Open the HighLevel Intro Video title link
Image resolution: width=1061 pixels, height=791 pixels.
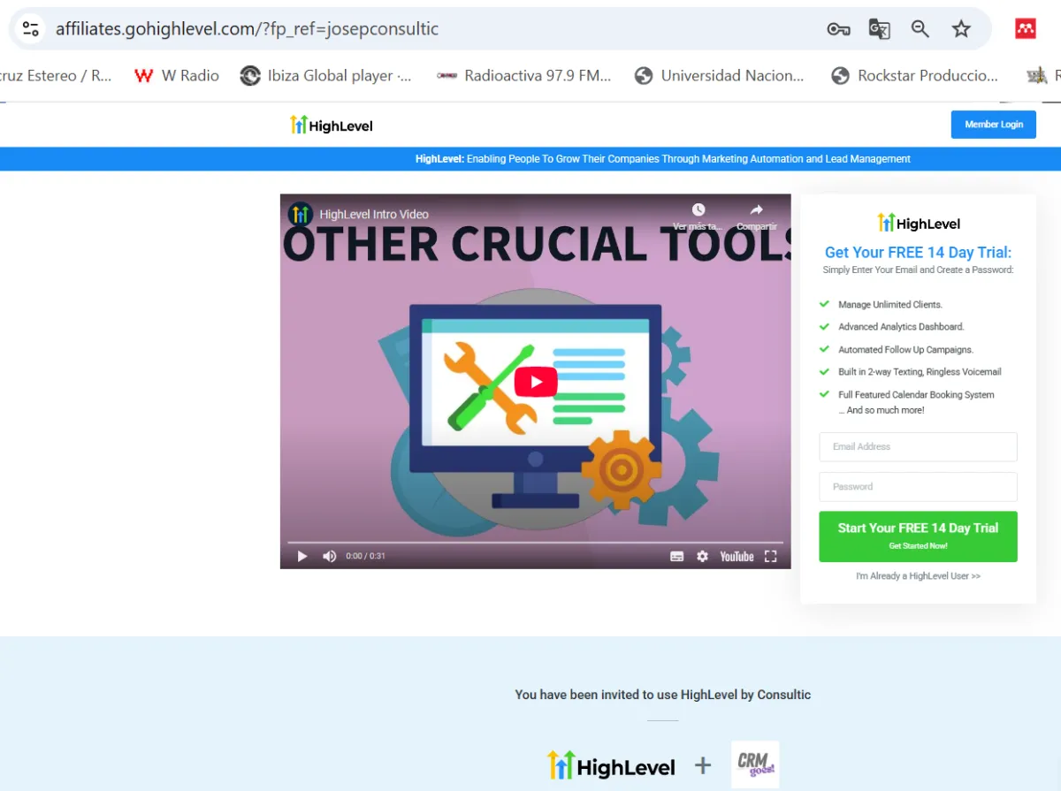[374, 214]
